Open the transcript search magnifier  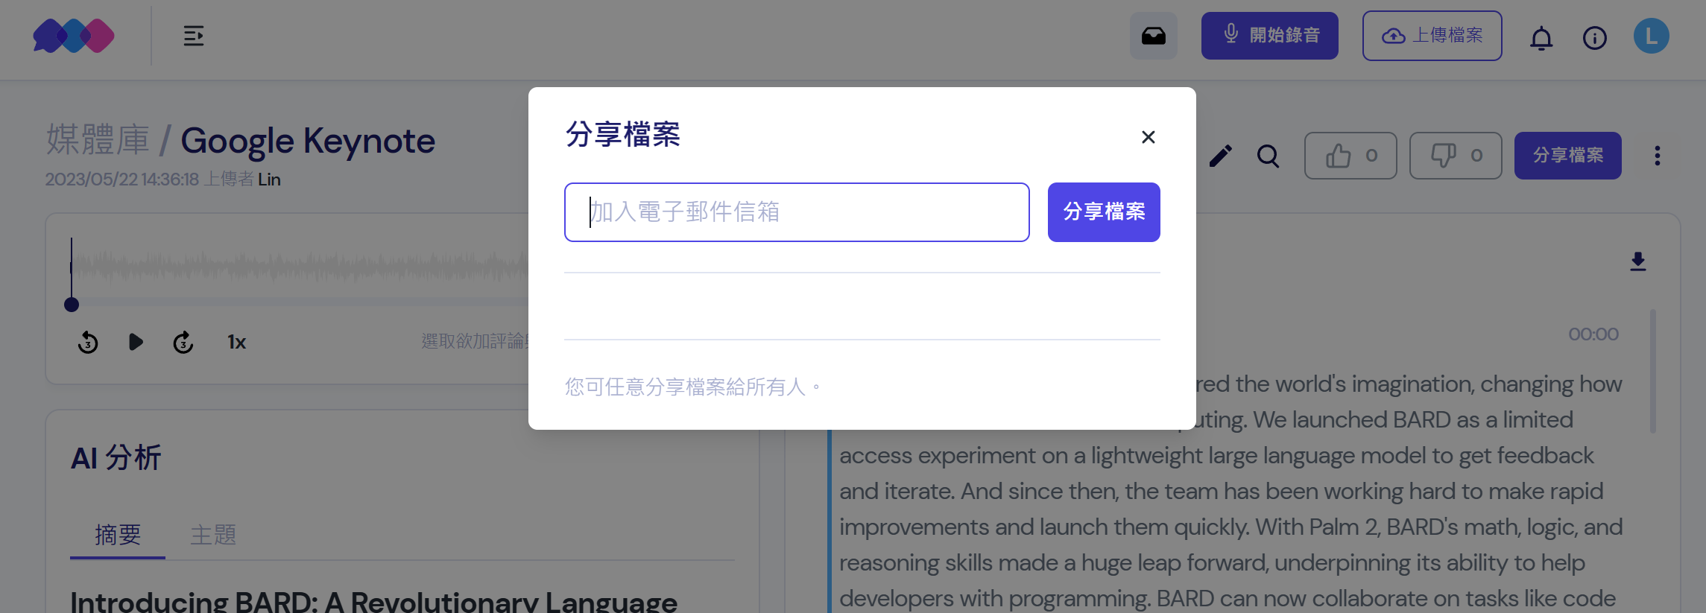(1268, 156)
